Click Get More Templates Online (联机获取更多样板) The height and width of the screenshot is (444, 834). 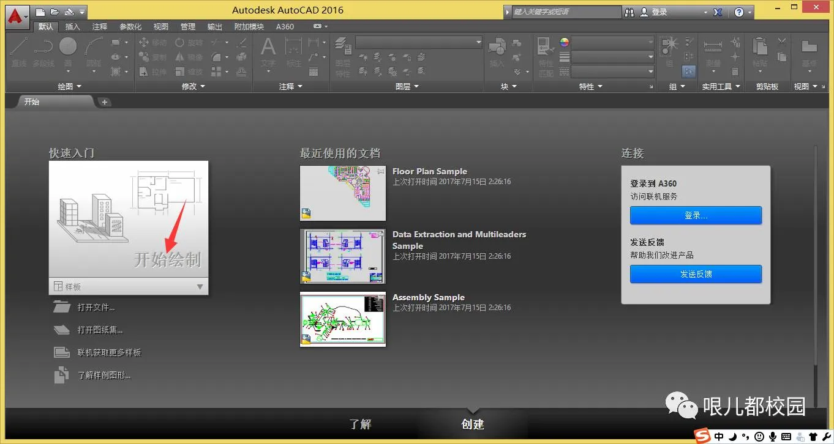110,352
